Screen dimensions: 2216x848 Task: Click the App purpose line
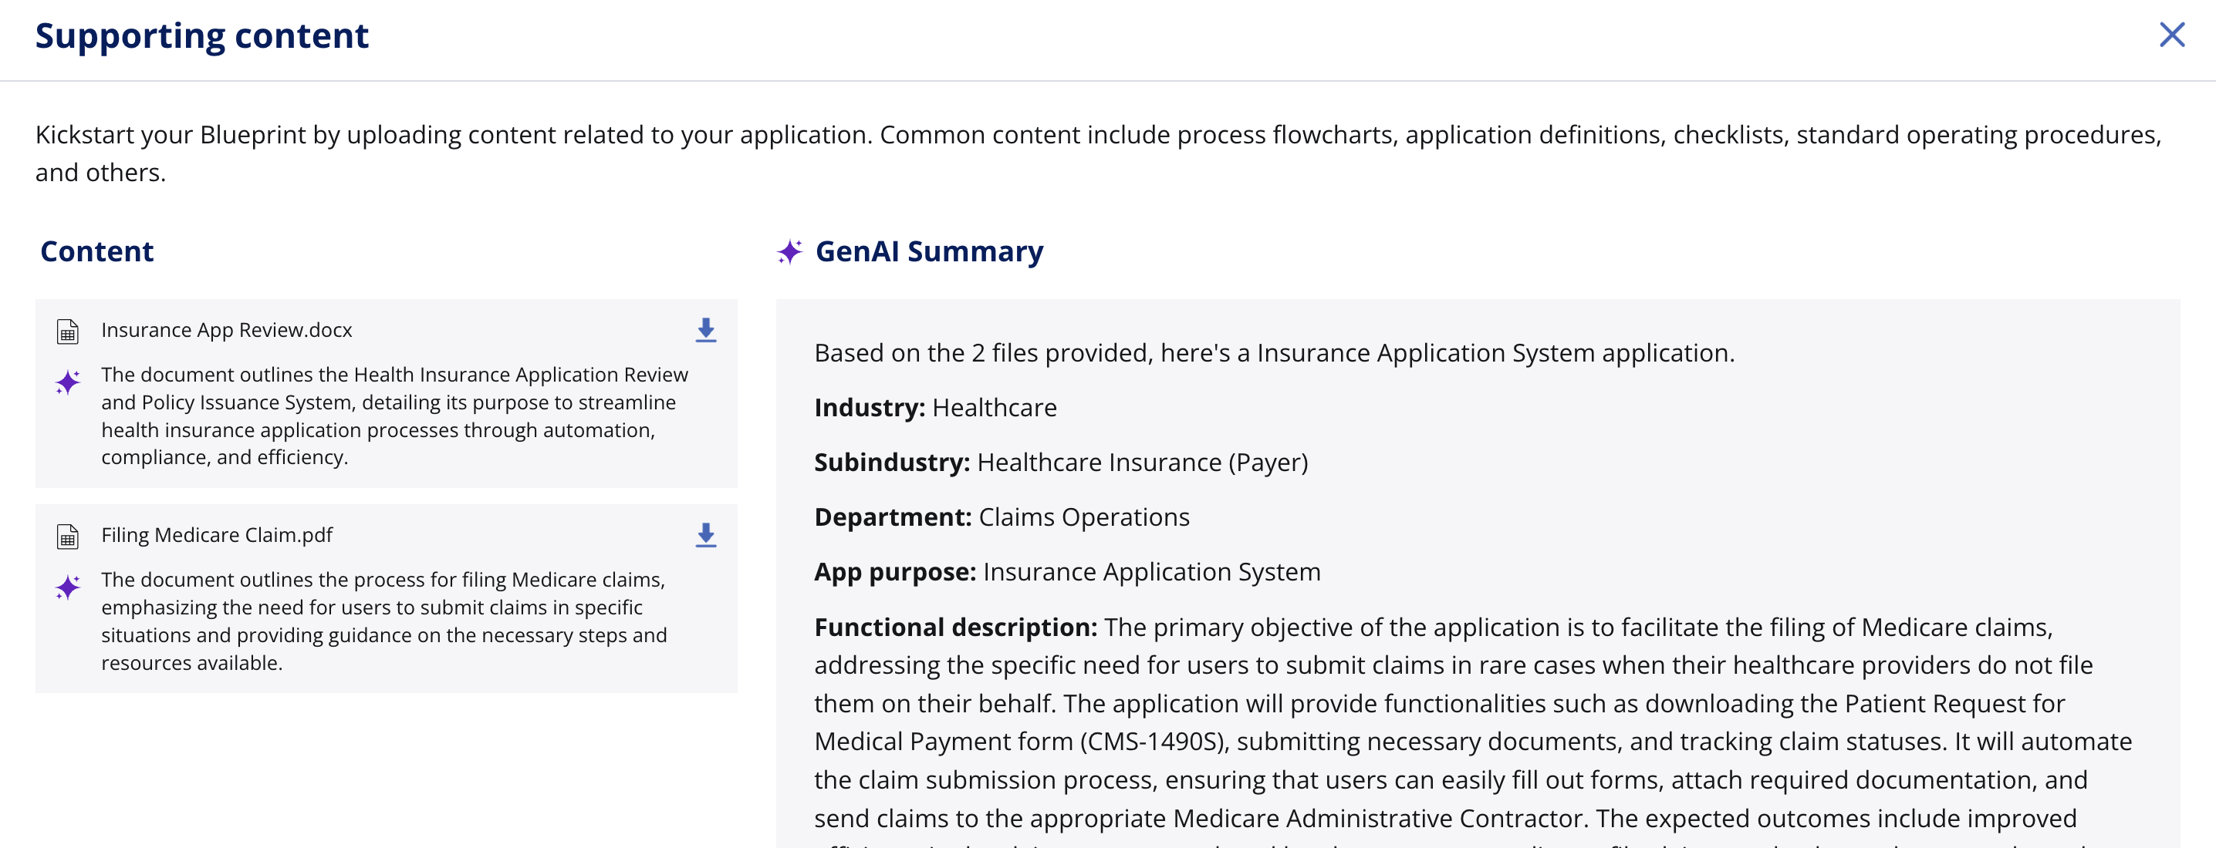1066,572
